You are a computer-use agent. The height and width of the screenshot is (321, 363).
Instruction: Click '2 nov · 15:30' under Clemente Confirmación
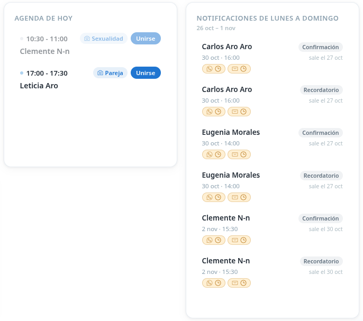tap(220, 229)
